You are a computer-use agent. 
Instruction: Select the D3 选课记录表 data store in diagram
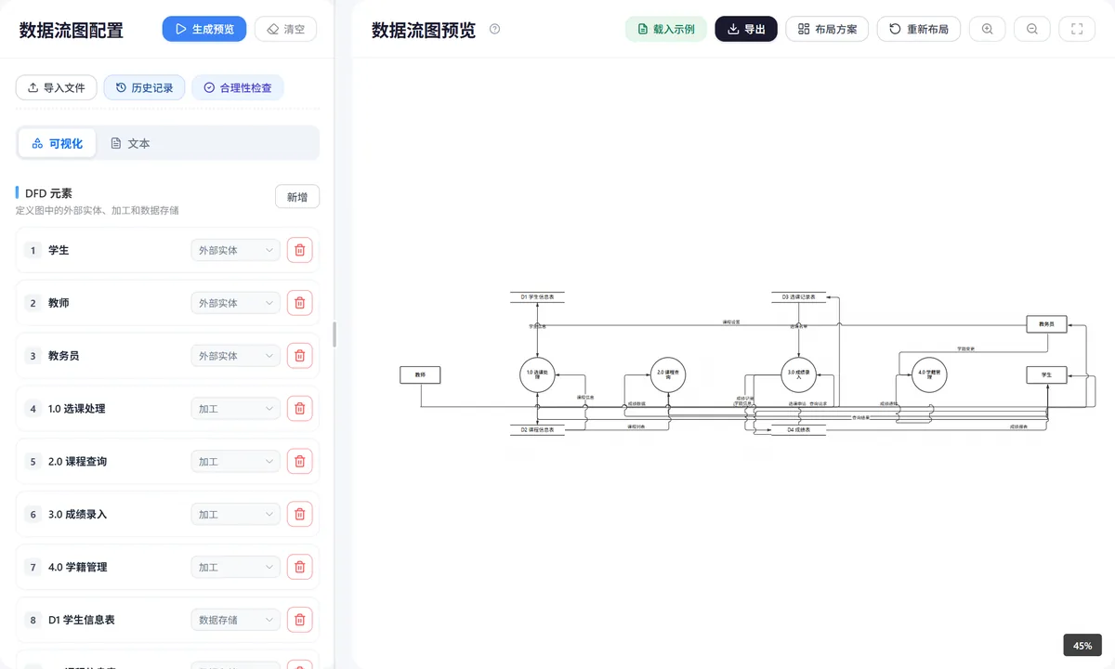[x=798, y=296]
